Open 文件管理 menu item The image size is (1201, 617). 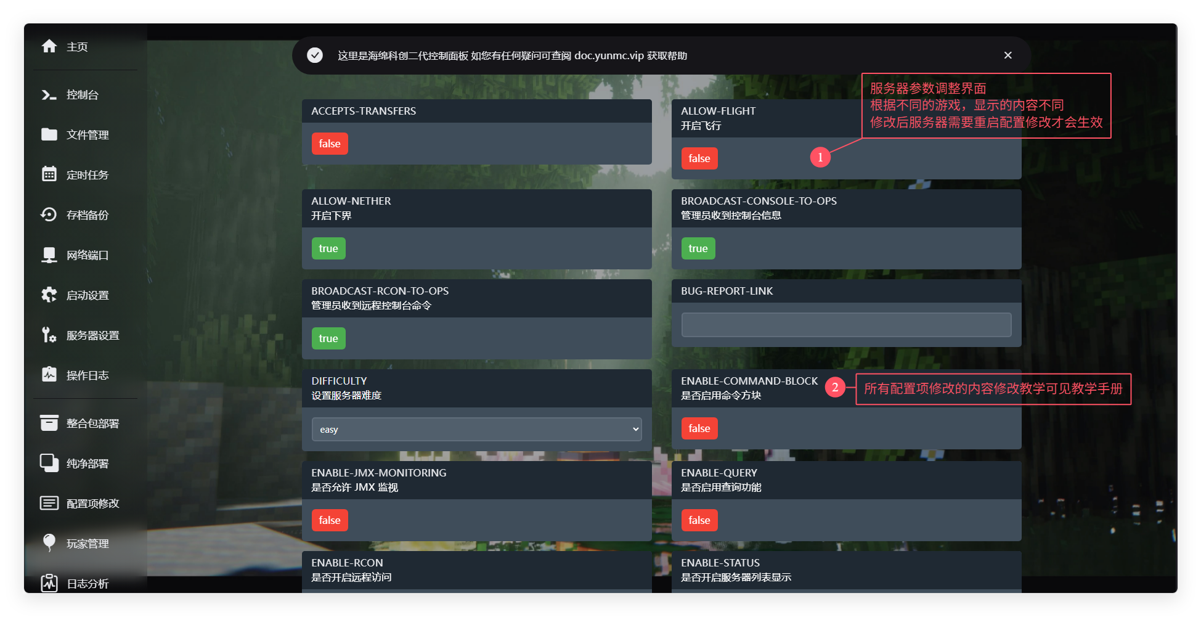pos(88,135)
